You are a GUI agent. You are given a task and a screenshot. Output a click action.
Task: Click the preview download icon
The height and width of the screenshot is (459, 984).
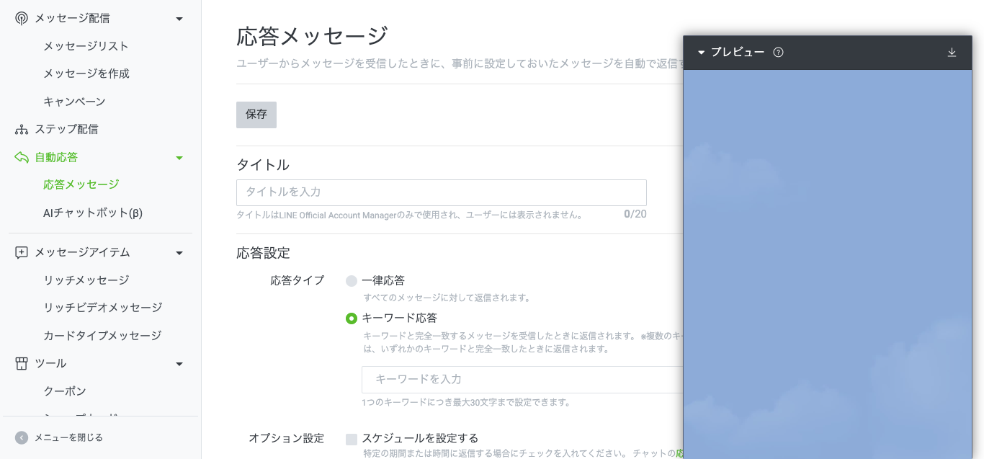952,53
